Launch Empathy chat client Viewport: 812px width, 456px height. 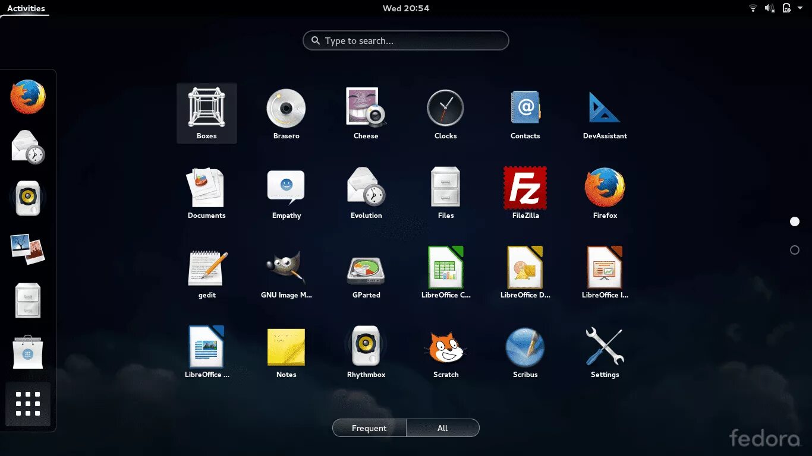(x=286, y=192)
